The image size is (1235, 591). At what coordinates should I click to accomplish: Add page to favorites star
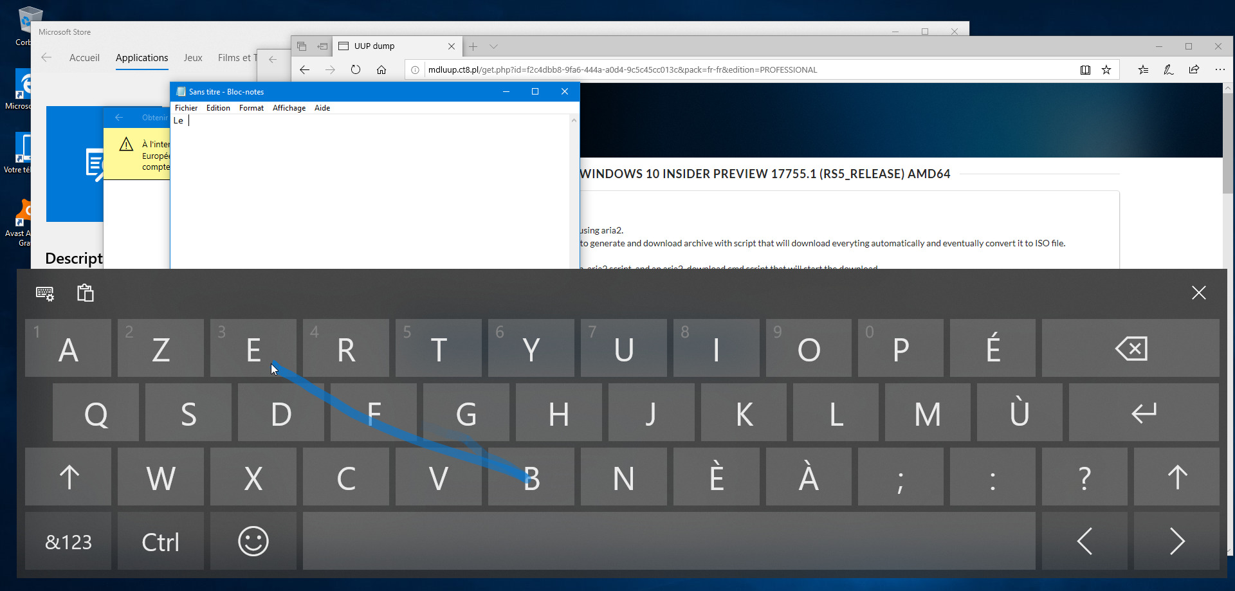click(1106, 70)
